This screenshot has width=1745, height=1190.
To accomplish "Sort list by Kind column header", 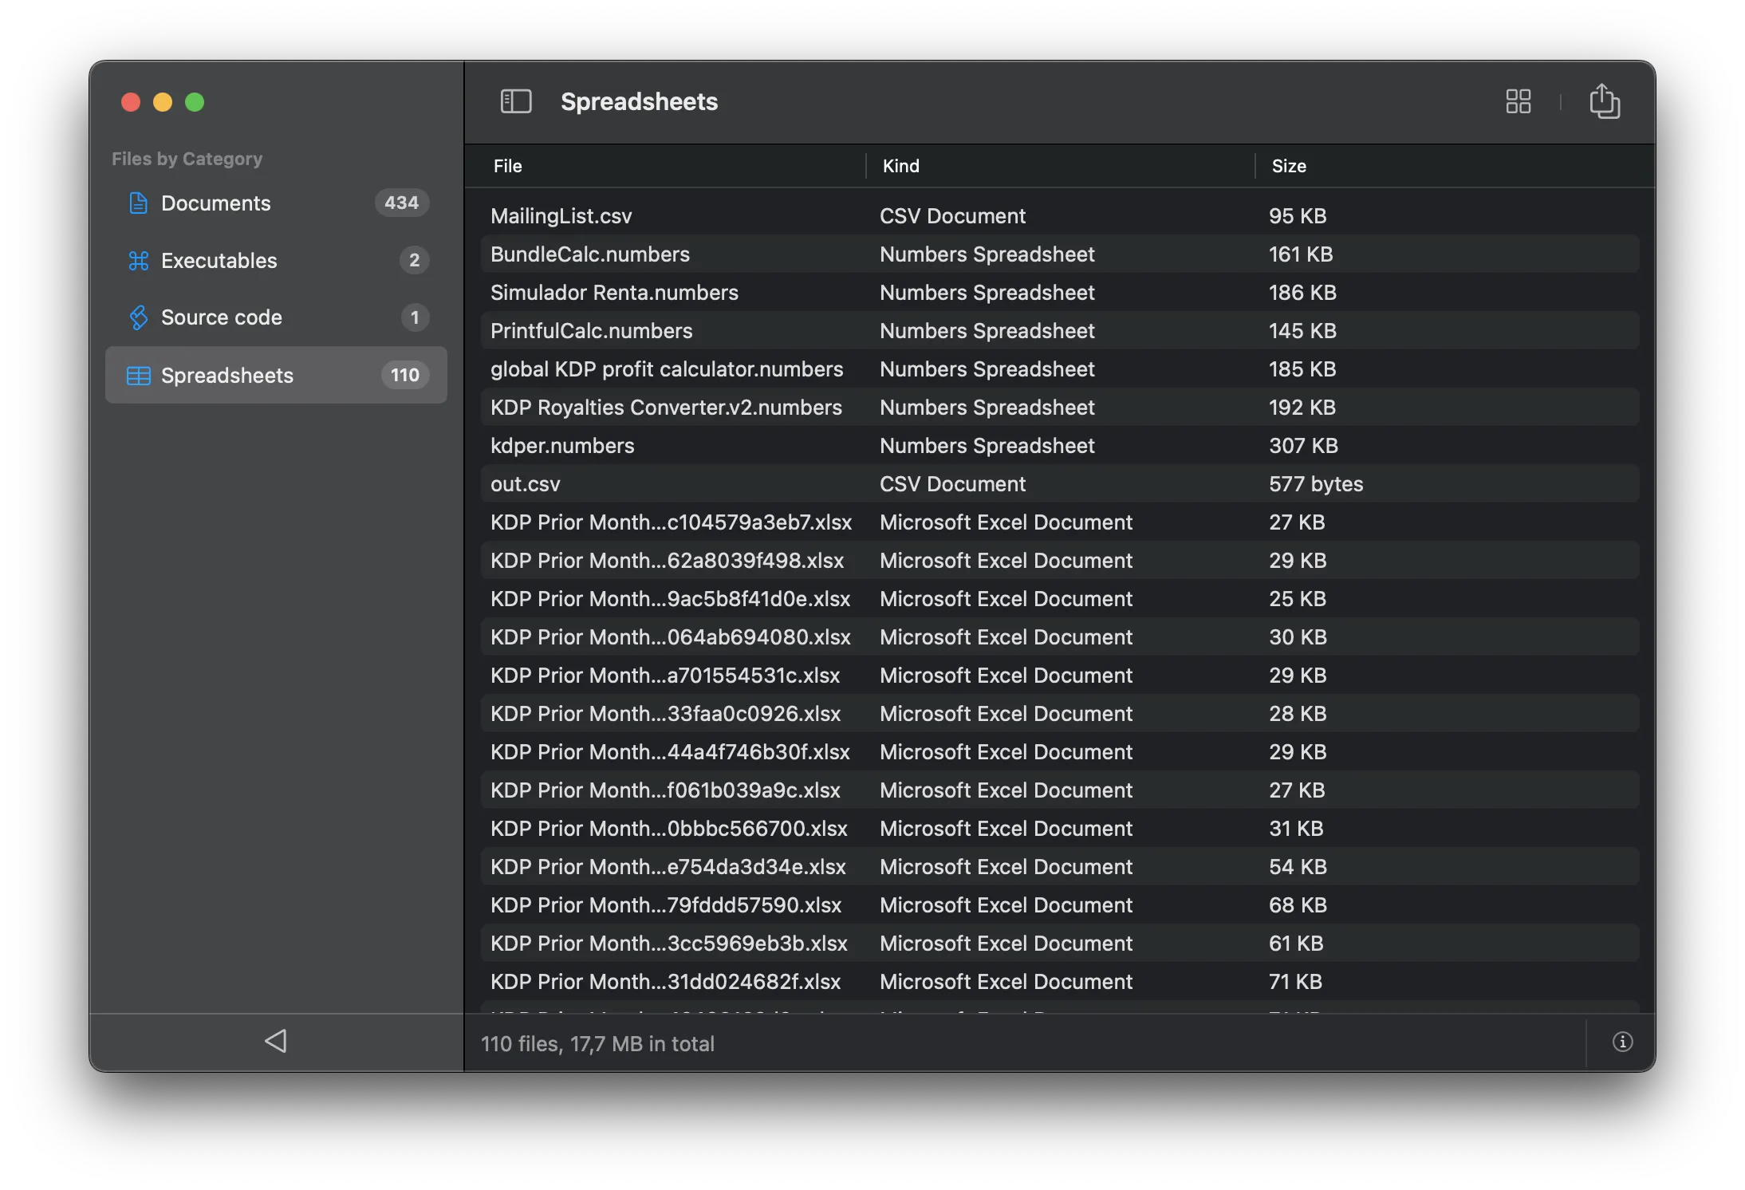I will click(900, 166).
